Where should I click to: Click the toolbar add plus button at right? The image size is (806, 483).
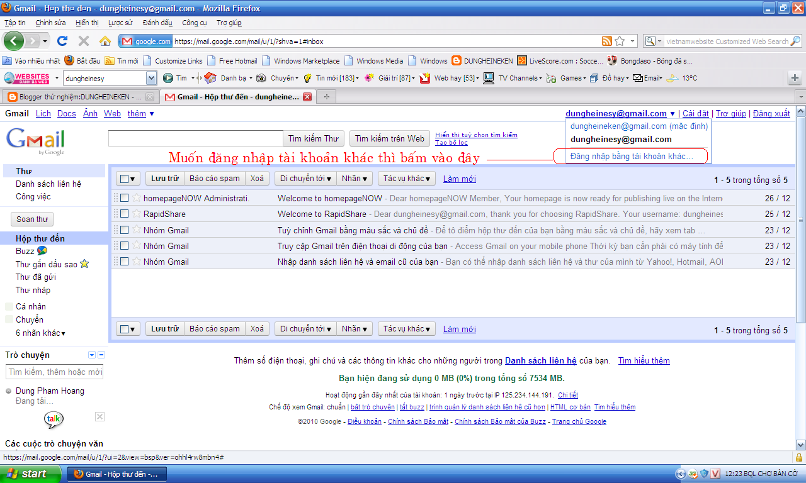(795, 78)
